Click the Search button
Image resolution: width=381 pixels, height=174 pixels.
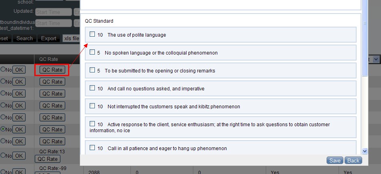click(x=24, y=39)
